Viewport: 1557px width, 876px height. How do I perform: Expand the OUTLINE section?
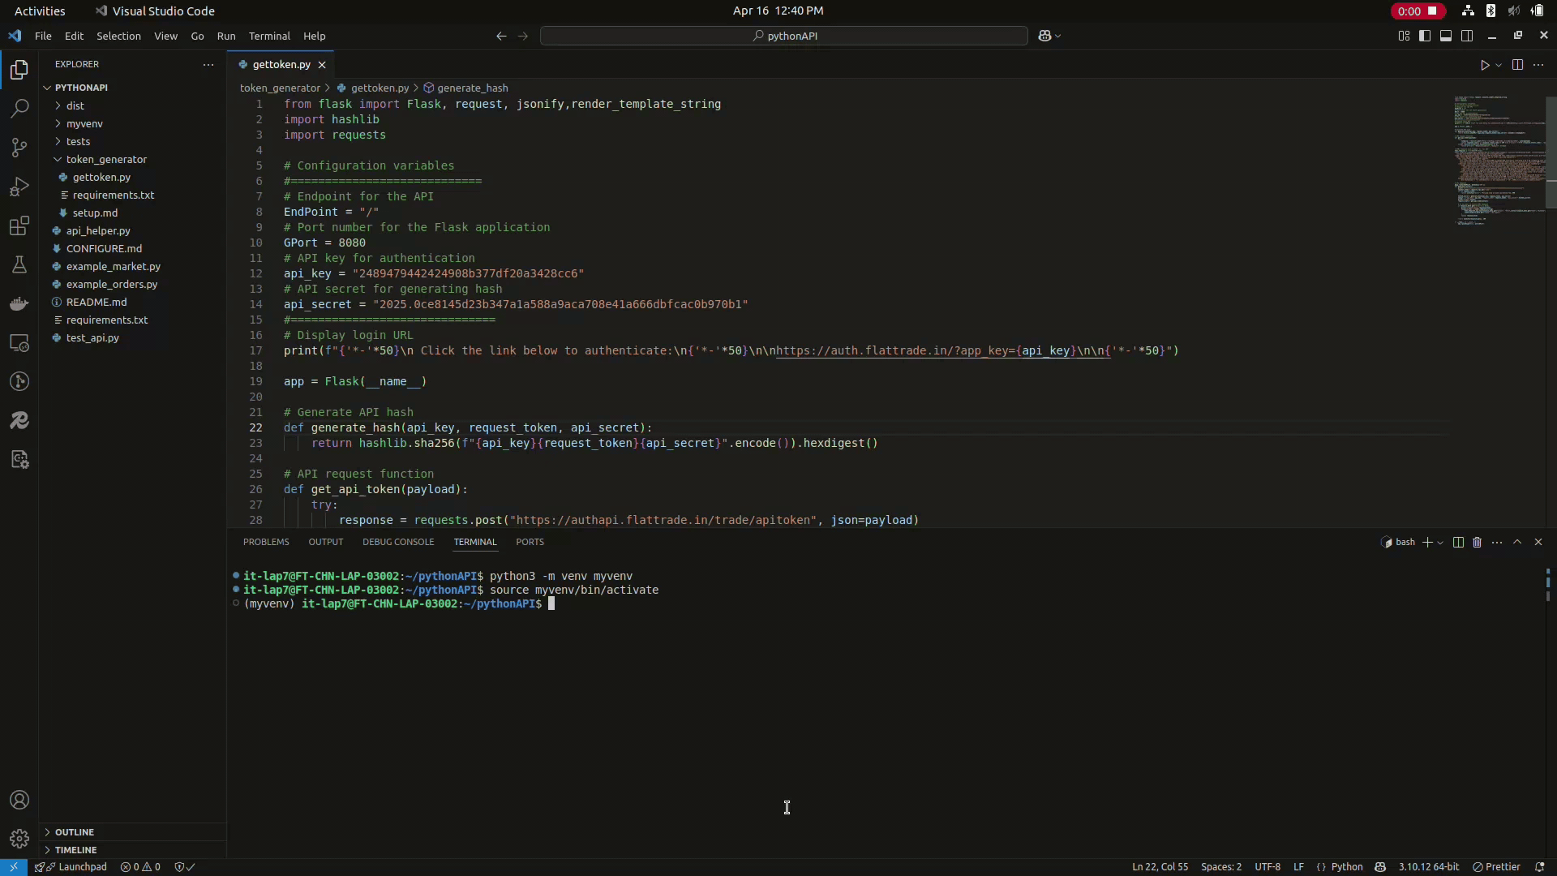click(x=75, y=832)
